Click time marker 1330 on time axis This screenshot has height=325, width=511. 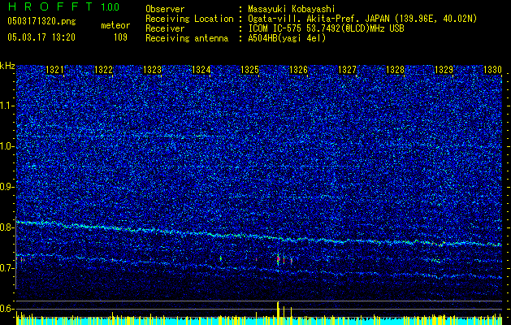coord(492,69)
